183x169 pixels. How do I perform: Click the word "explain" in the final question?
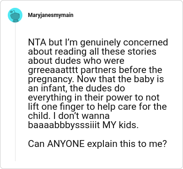pos(102,144)
